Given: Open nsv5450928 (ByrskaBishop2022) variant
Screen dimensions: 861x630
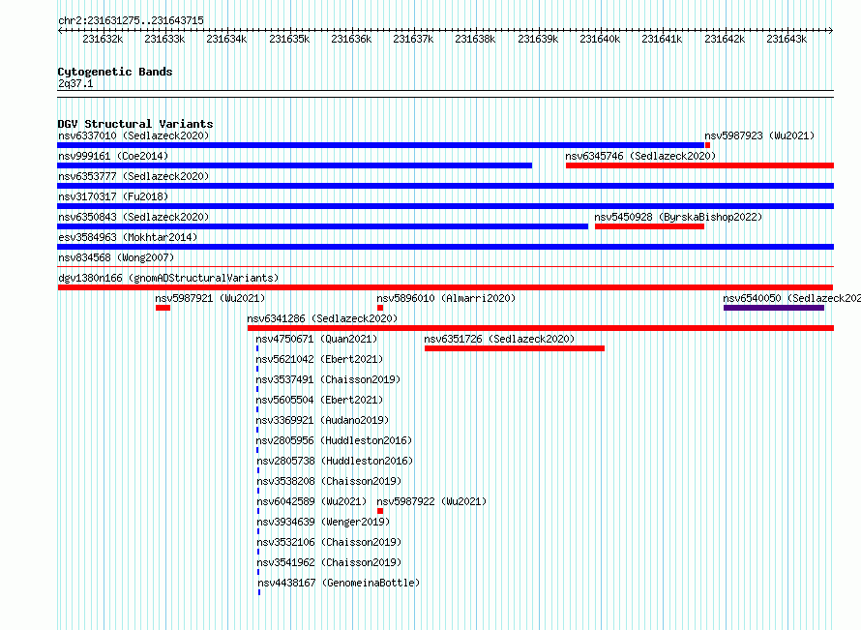Looking at the screenshot, I should 678,217.
